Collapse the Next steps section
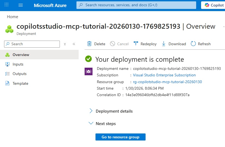This screenshot has height=147, width=225. pyautogui.click(x=103, y=123)
